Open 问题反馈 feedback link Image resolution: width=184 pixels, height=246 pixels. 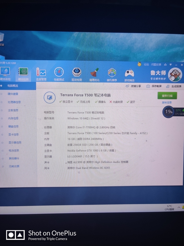click(x=156, y=65)
